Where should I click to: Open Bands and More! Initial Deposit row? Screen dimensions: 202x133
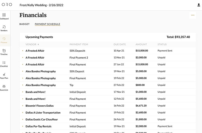tap(108, 92)
